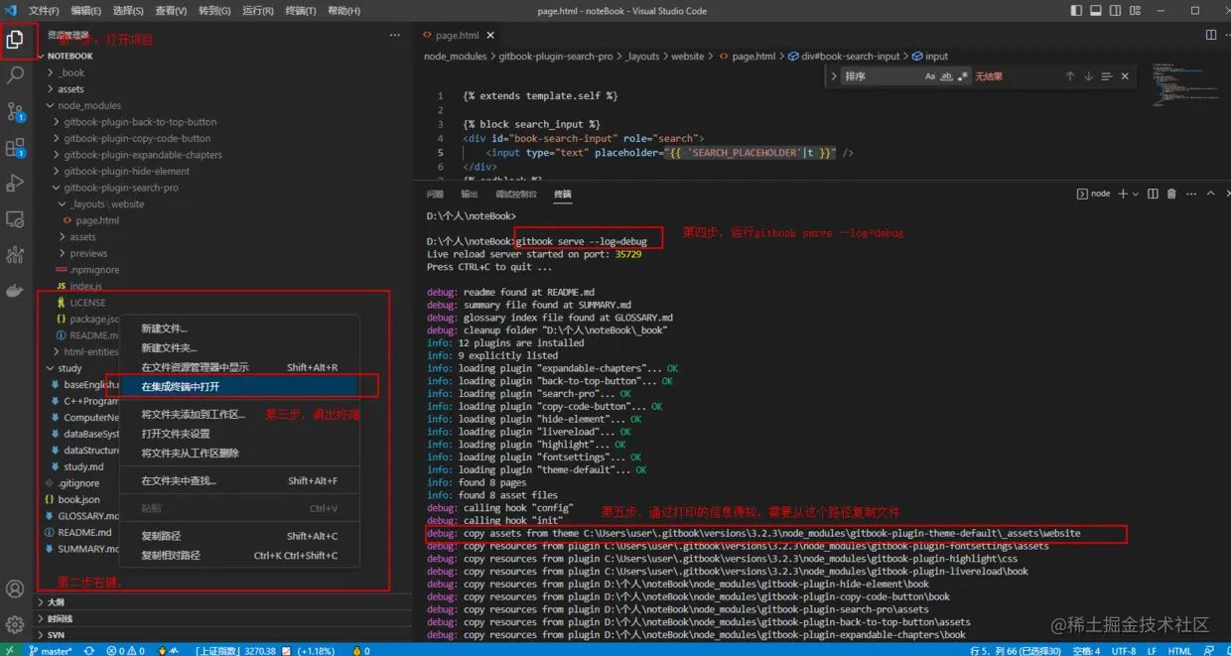This screenshot has height=656, width=1231.
Task: Open the 查看(V) menu
Action: 171,11
